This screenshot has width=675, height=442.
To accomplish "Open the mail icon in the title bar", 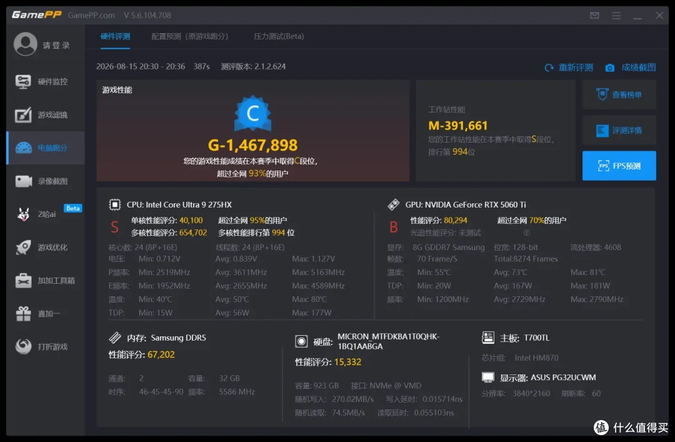I will pyautogui.click(x=594, y=16).
